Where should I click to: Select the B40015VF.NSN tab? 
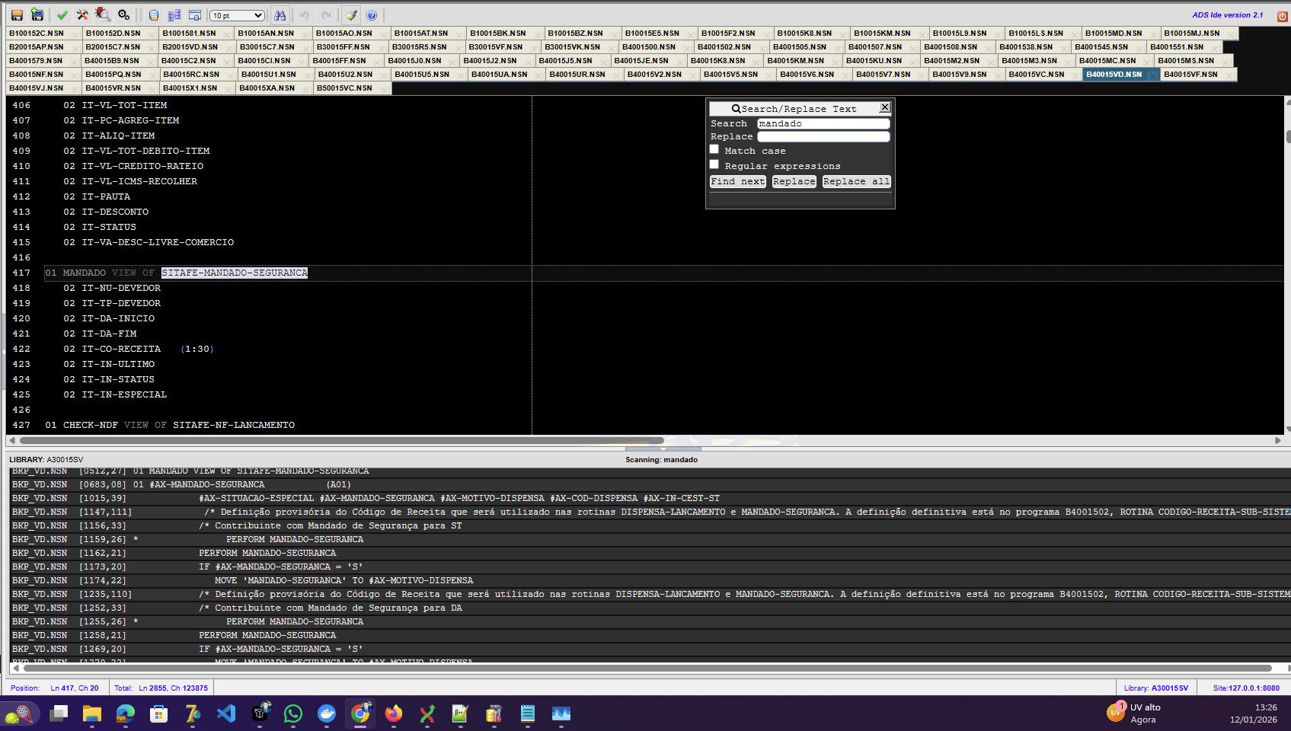coord(1190,75)
